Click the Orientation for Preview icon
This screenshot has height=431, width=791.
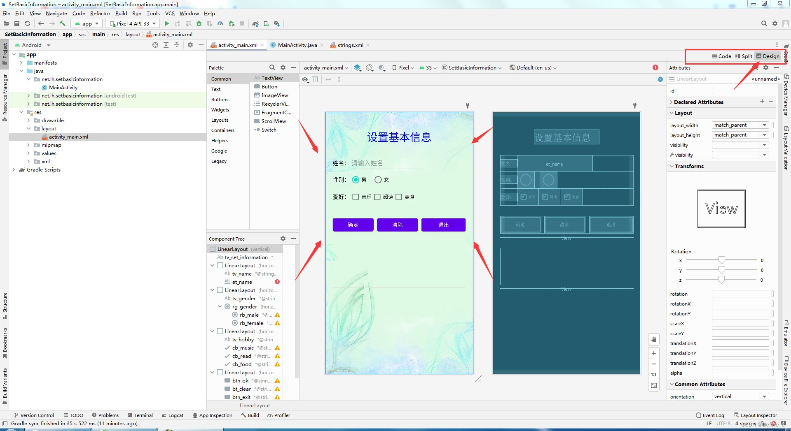pos(370,67)
